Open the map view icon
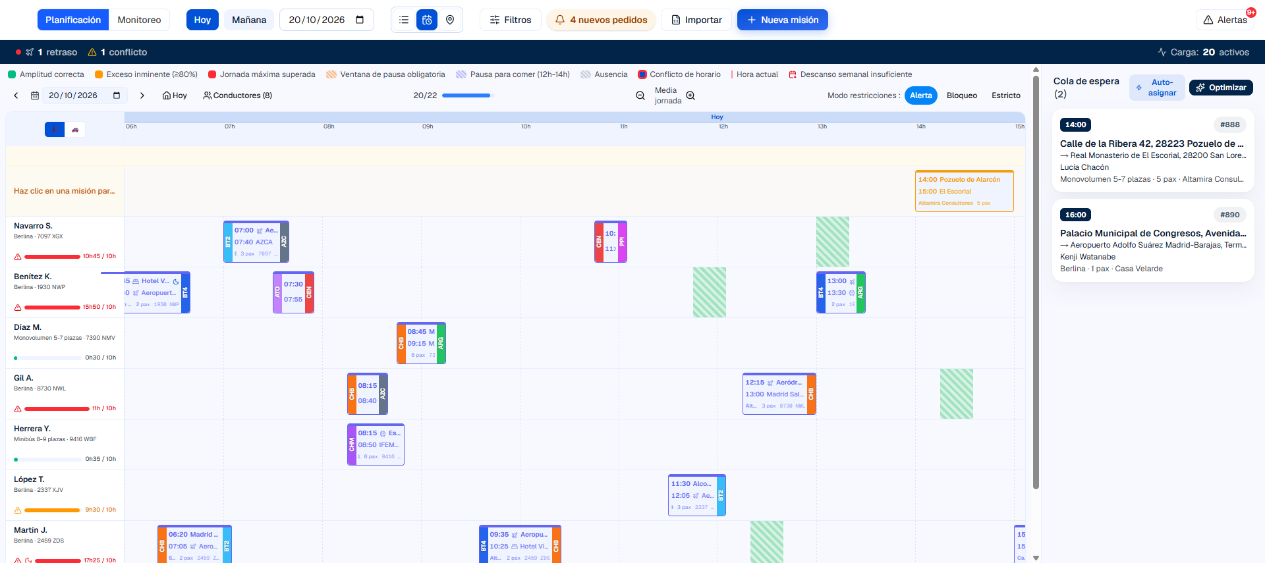Viewport: 1265px width, 563px height. [x=450, y=20]
